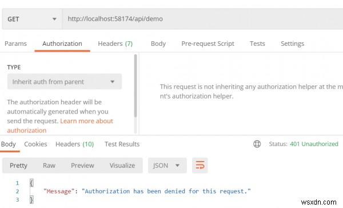The height and width of the screenshot is (208, 343).
Task: Open the JSON format dropdown
Action: [x=167, y=166]
